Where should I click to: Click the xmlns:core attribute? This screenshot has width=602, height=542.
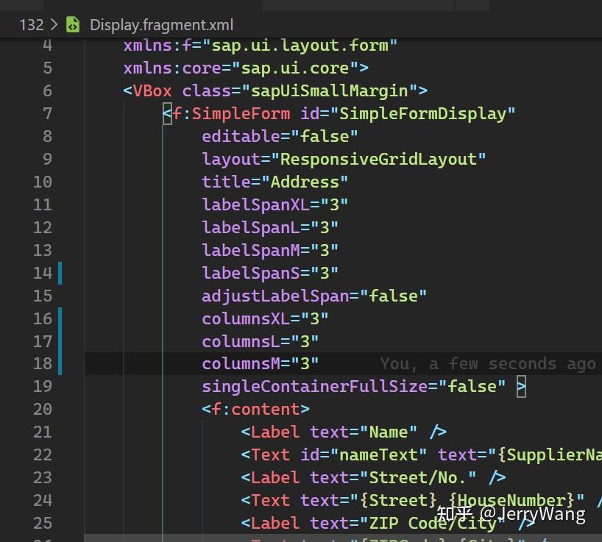[x=172, y=68]
